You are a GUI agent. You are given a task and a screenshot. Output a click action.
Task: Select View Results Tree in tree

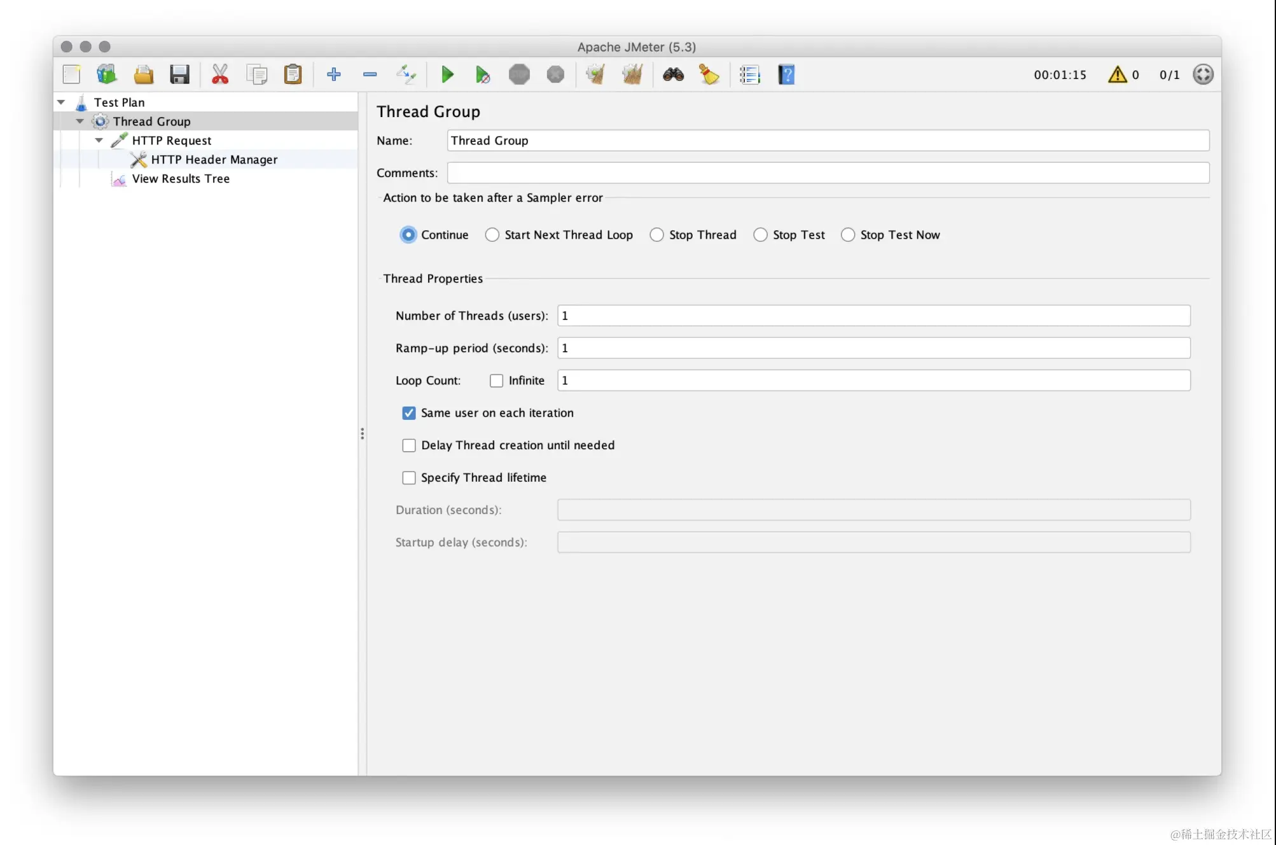point(181,179)
